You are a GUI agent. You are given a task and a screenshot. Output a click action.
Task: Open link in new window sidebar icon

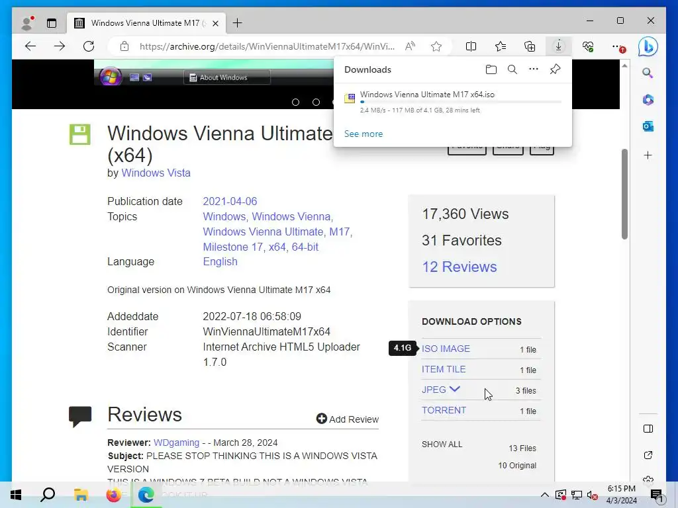[648, 455]
